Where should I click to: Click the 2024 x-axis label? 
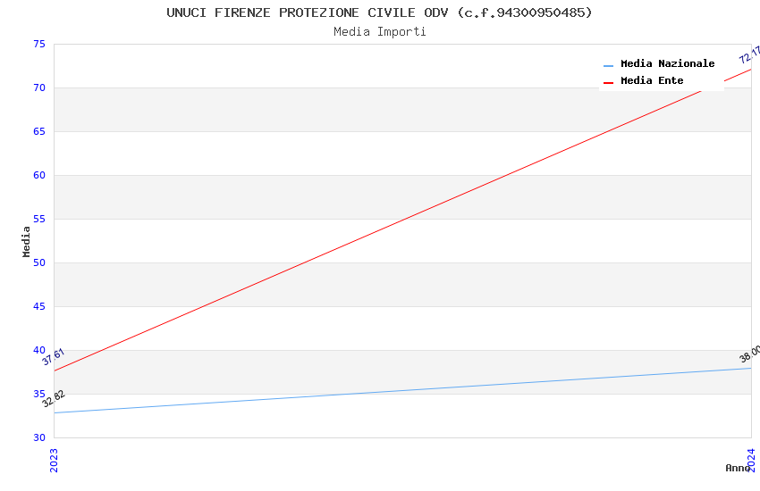[751, 460]
